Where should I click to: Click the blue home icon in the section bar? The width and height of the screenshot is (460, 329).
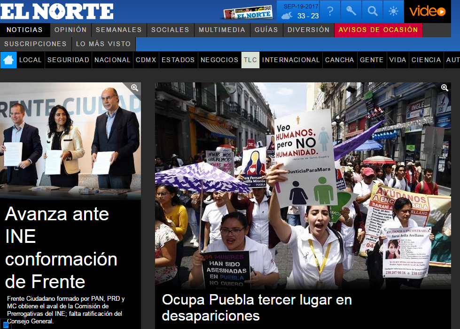pyautogui.click(x=8, y=60)
